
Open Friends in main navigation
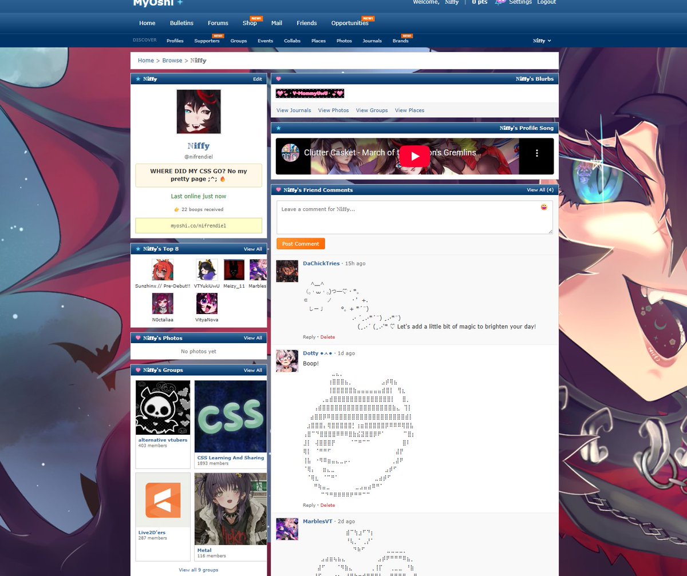click(307, 23)
